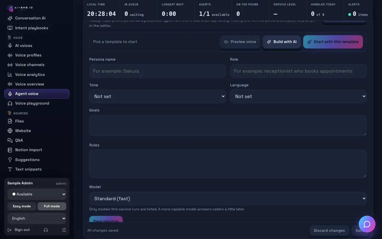Click the Voice overview waveform icon
Screen dimensions: 382x239
[x=10, y=84]
